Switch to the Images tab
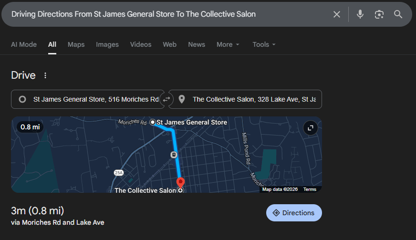 click(107, 44)
